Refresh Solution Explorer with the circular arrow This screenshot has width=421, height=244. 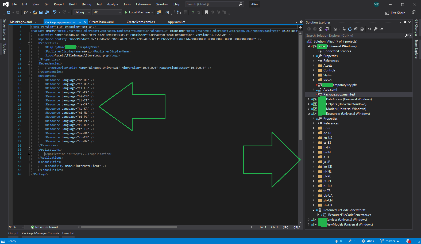[x=350, y=29]
